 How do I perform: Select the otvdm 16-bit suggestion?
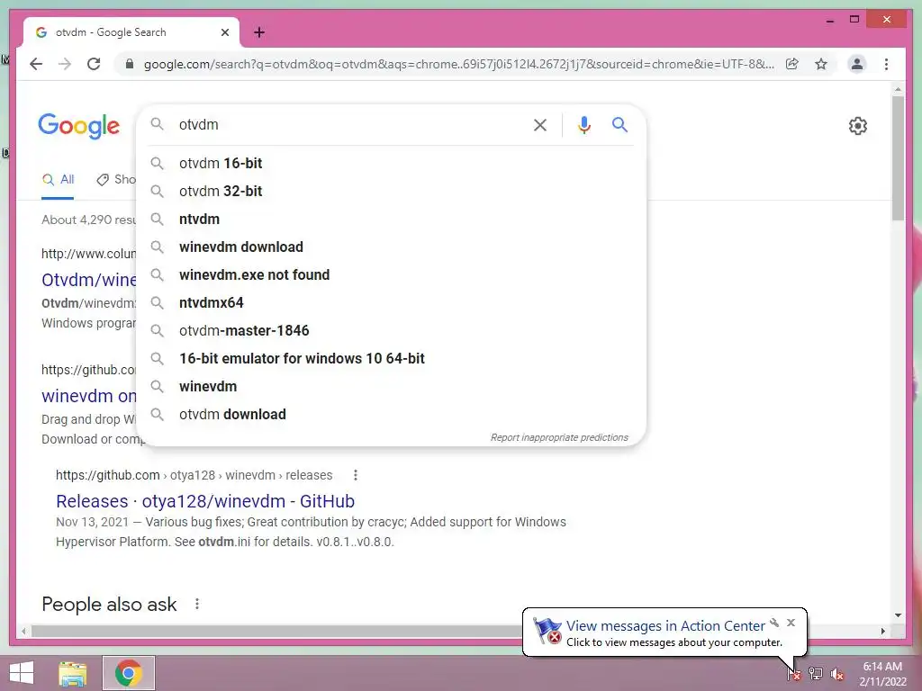pos(393,164)
